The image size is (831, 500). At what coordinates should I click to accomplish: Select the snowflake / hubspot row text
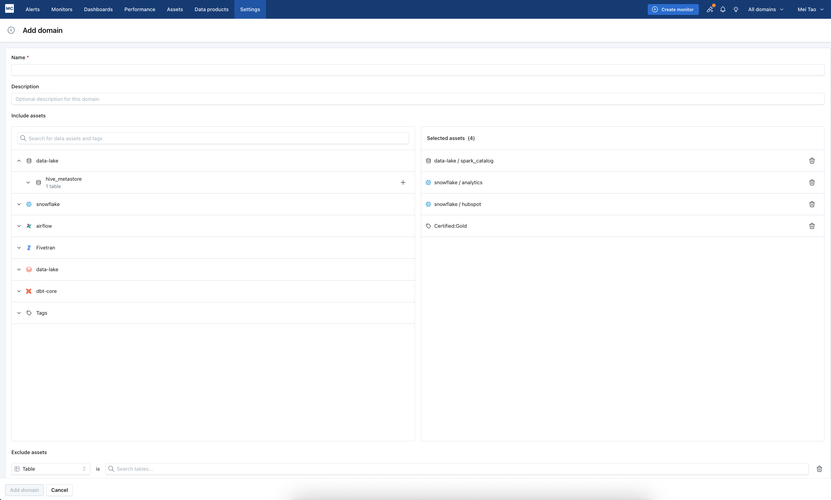pyautogui.click(x=457, y=204)
